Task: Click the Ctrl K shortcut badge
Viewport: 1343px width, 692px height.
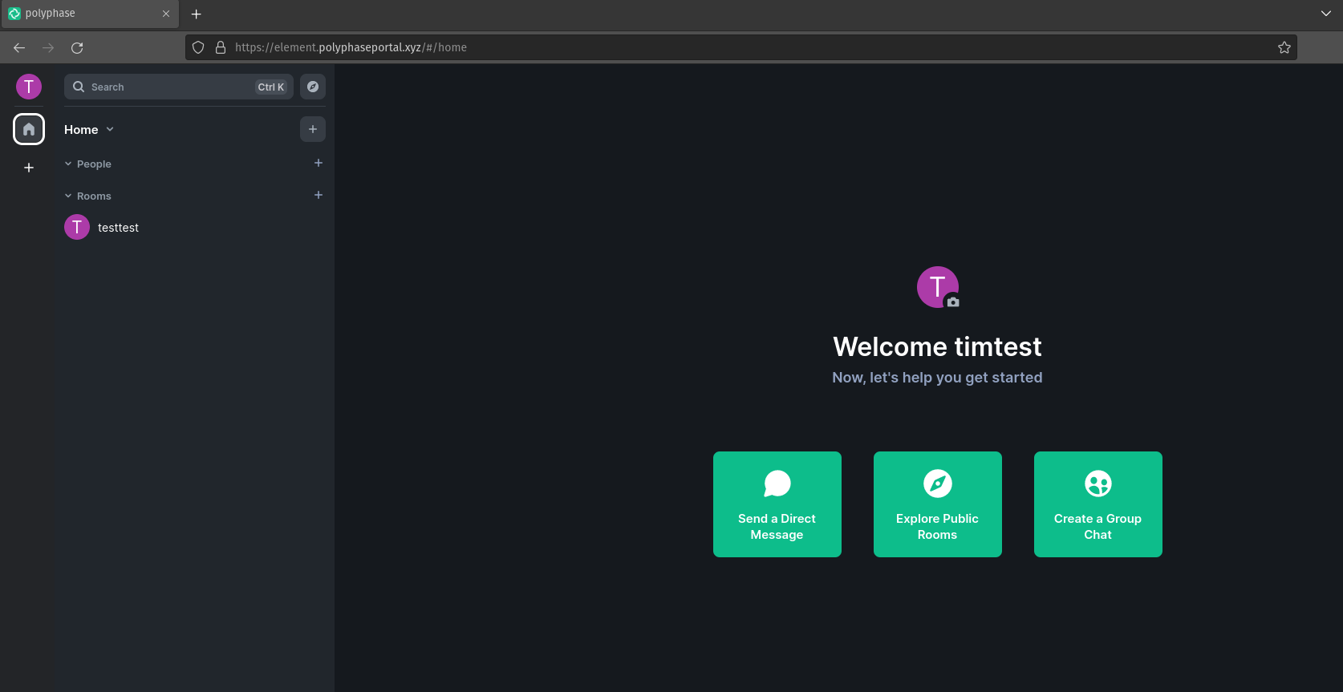Action: click(271, 87)
